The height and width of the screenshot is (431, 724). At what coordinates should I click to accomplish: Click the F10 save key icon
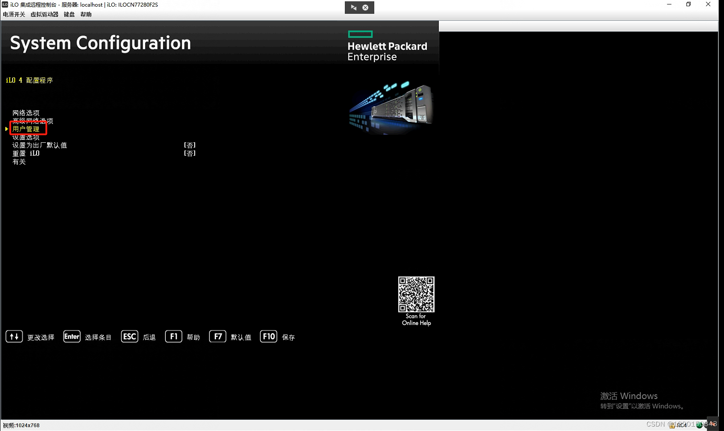click(x=269, y=337)
